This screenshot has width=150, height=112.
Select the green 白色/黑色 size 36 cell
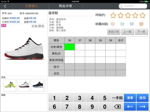pos(70,47)
